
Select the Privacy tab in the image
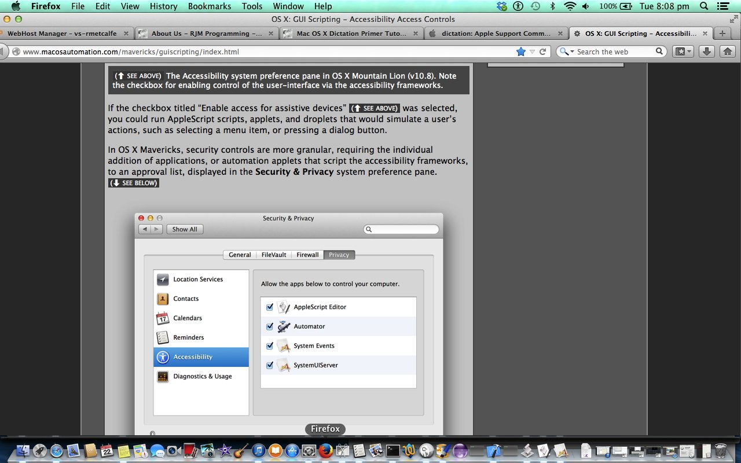coord(339,255)
